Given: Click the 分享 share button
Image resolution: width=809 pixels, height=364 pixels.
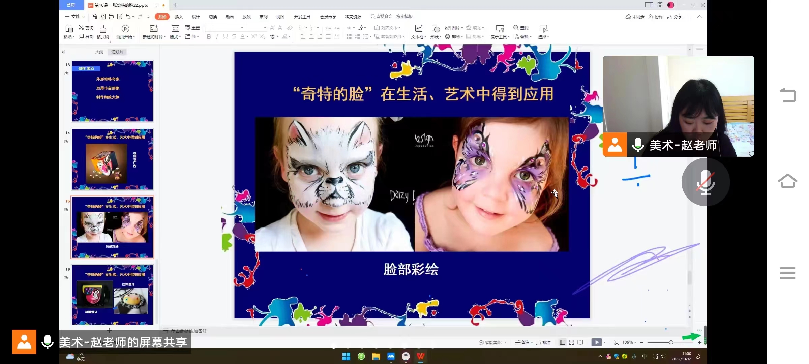Looking at the screenshot, I should [675, 17].
